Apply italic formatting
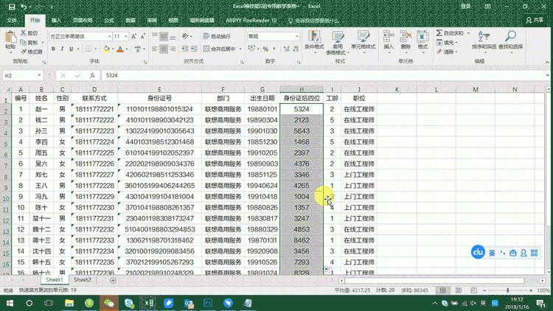This screenshot has height=311, width=553. [62, 49]
